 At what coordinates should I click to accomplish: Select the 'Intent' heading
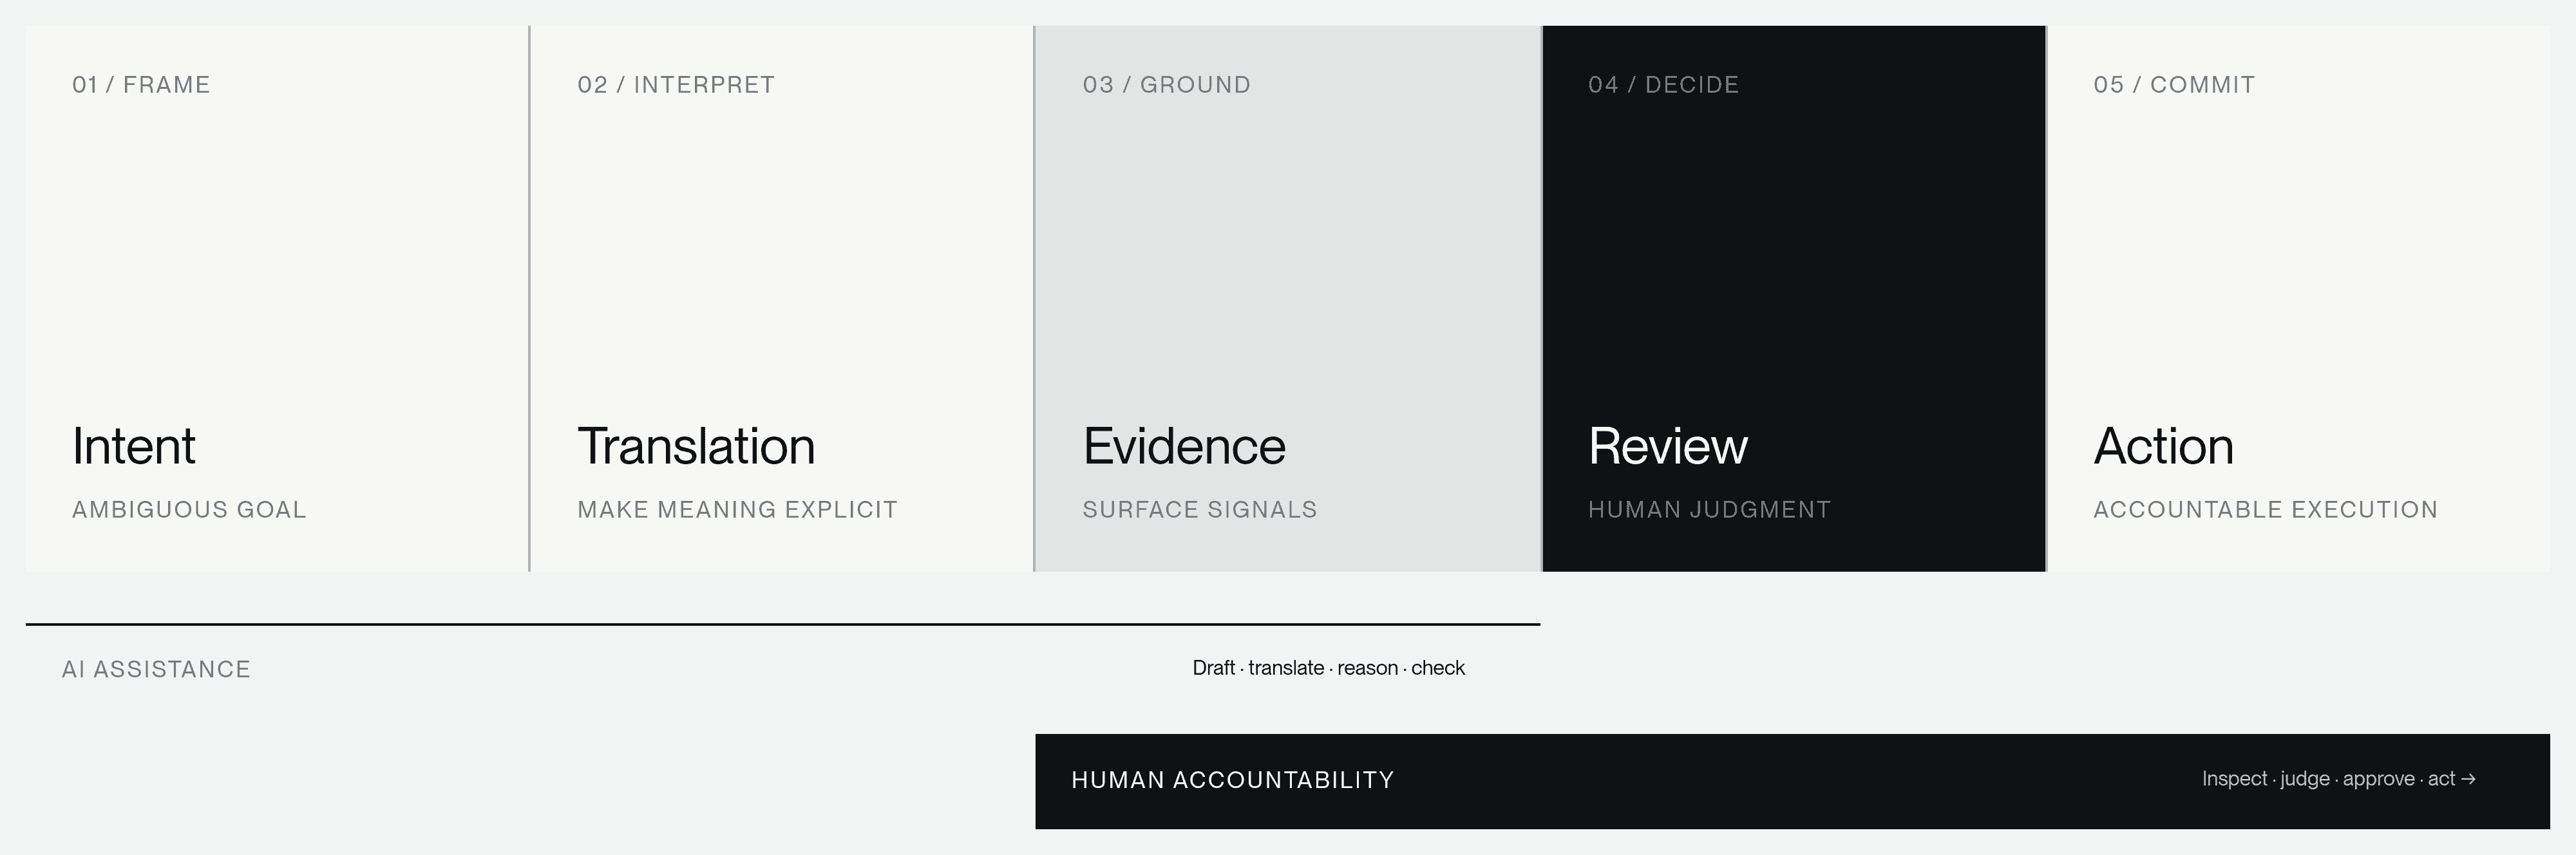[x=134, y=446]
